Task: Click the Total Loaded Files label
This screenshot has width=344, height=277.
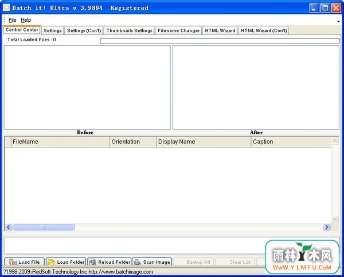Action: pos(32,40)
